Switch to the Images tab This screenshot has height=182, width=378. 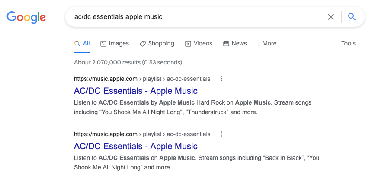tap(115, 43)
